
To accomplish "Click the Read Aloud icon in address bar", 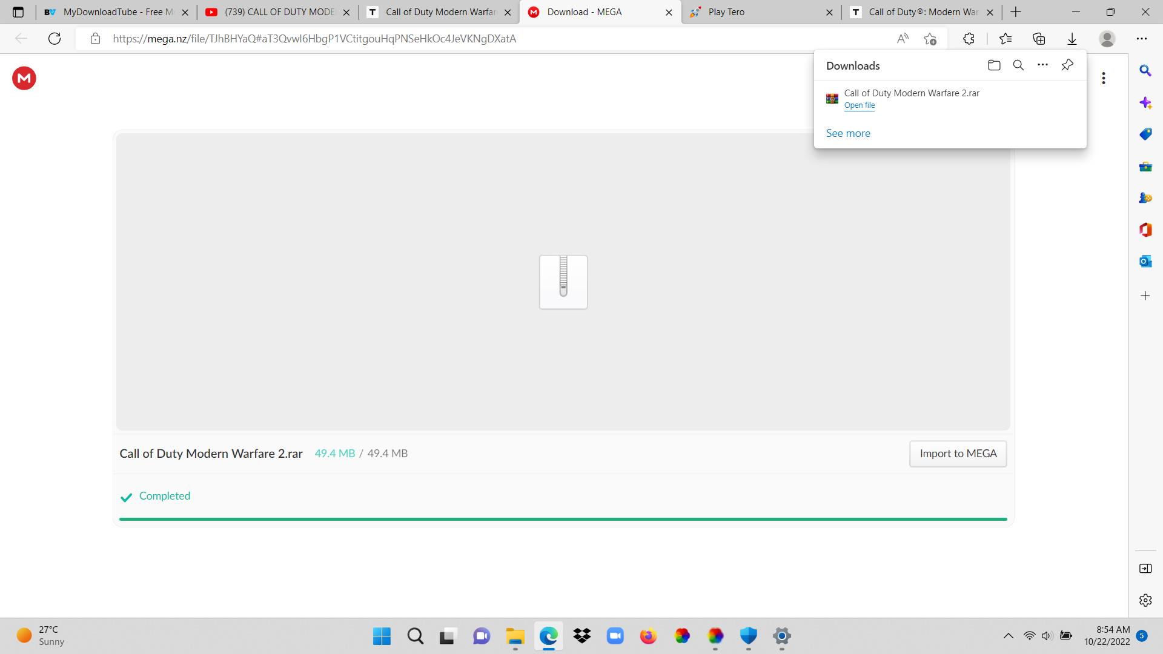I will click(x=903, y=39).
